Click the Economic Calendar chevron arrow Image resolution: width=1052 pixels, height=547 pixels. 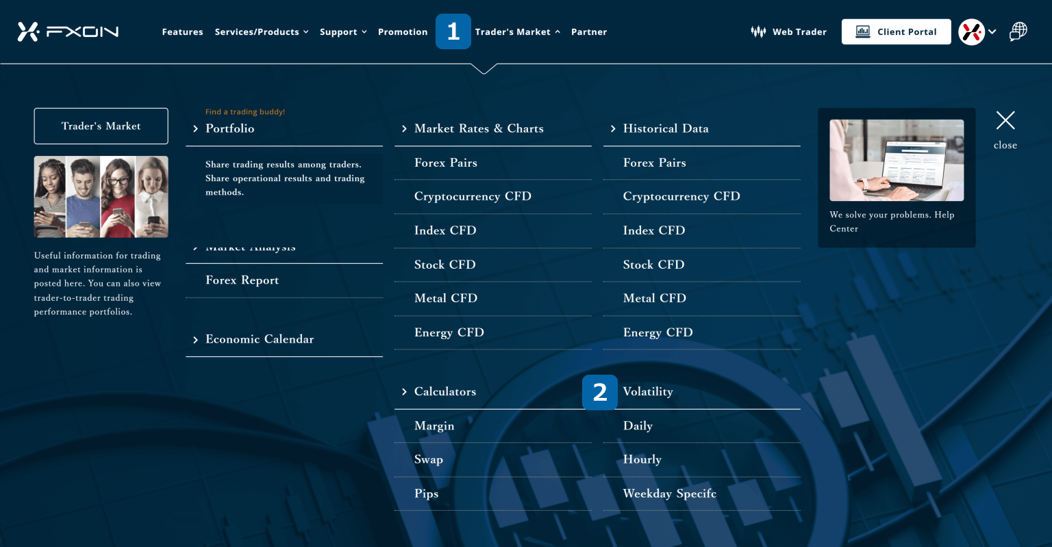tap(195, 340)
